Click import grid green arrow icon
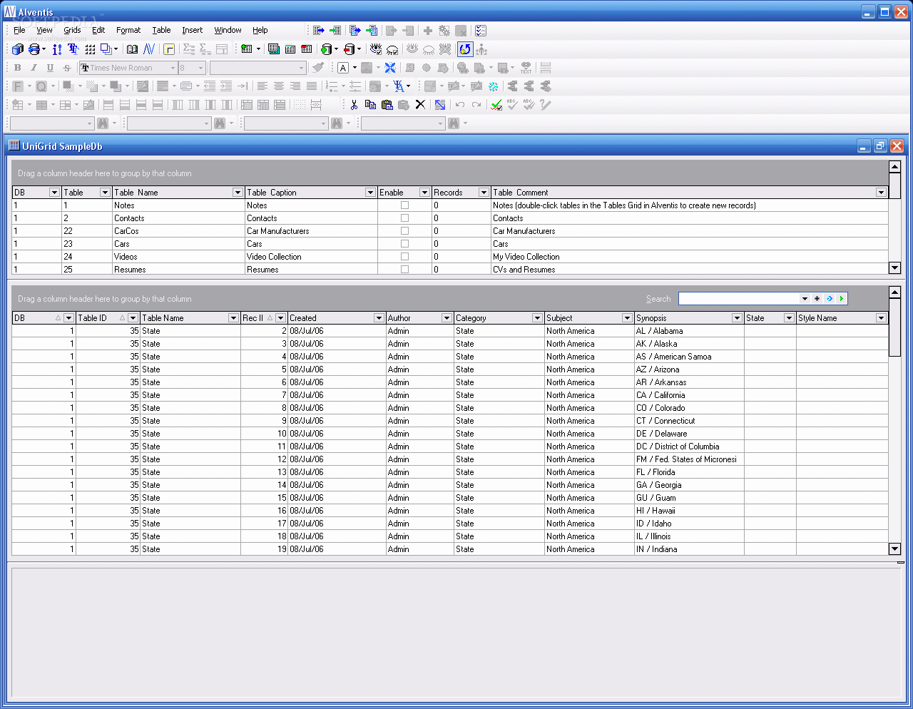 335,31
